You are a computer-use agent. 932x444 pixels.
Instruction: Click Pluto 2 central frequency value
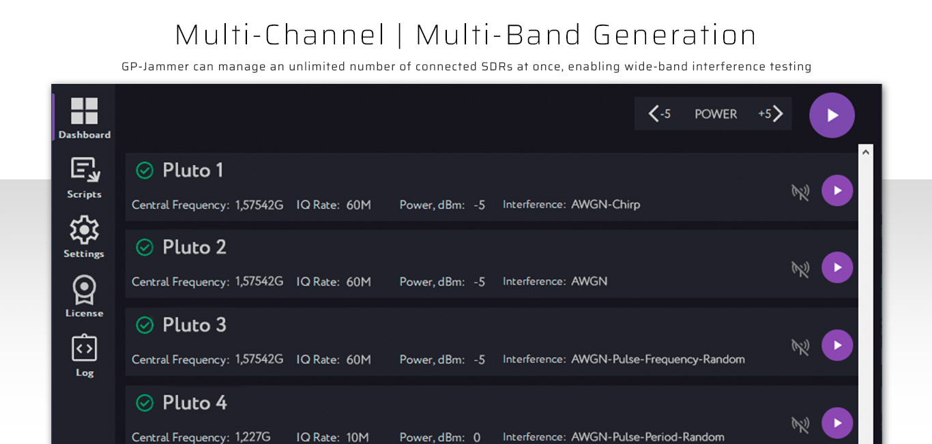tap(259, 282)
